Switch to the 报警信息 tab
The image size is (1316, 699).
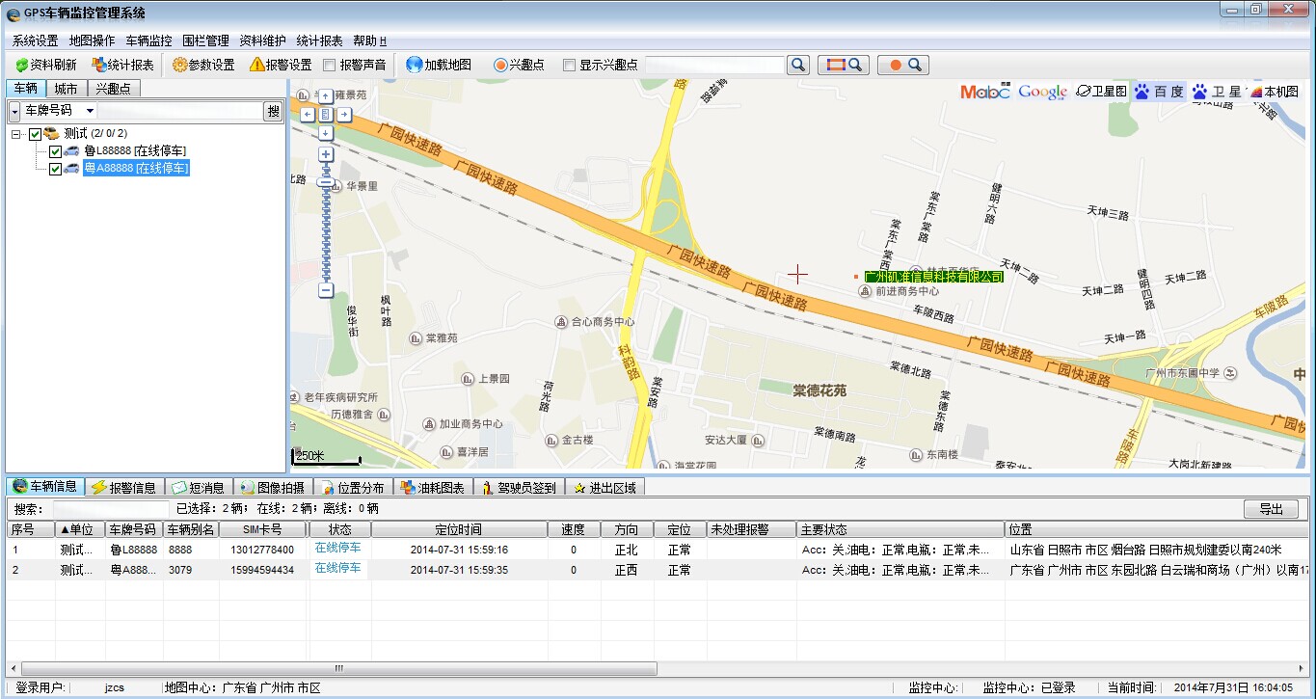coord(123,487)
